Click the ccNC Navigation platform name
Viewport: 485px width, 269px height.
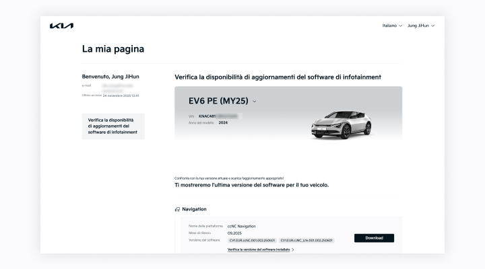pos(242,226)
